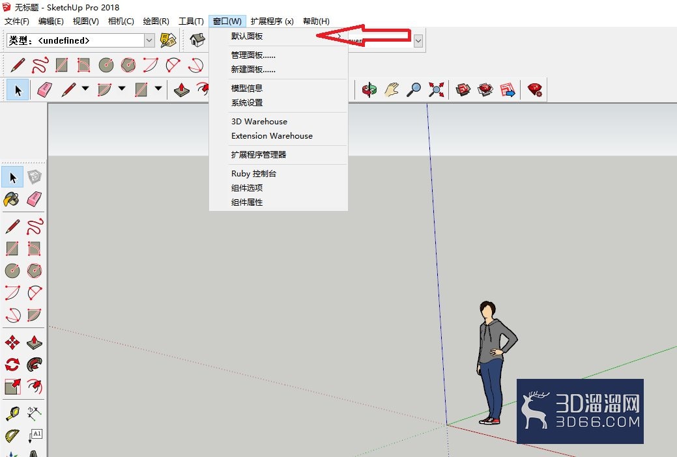Open the 相机(C) menu
Viewport: 677px width, 457px height.
click(121, 21)
